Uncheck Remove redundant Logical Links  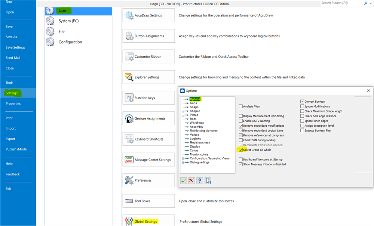tap(240, 130)
